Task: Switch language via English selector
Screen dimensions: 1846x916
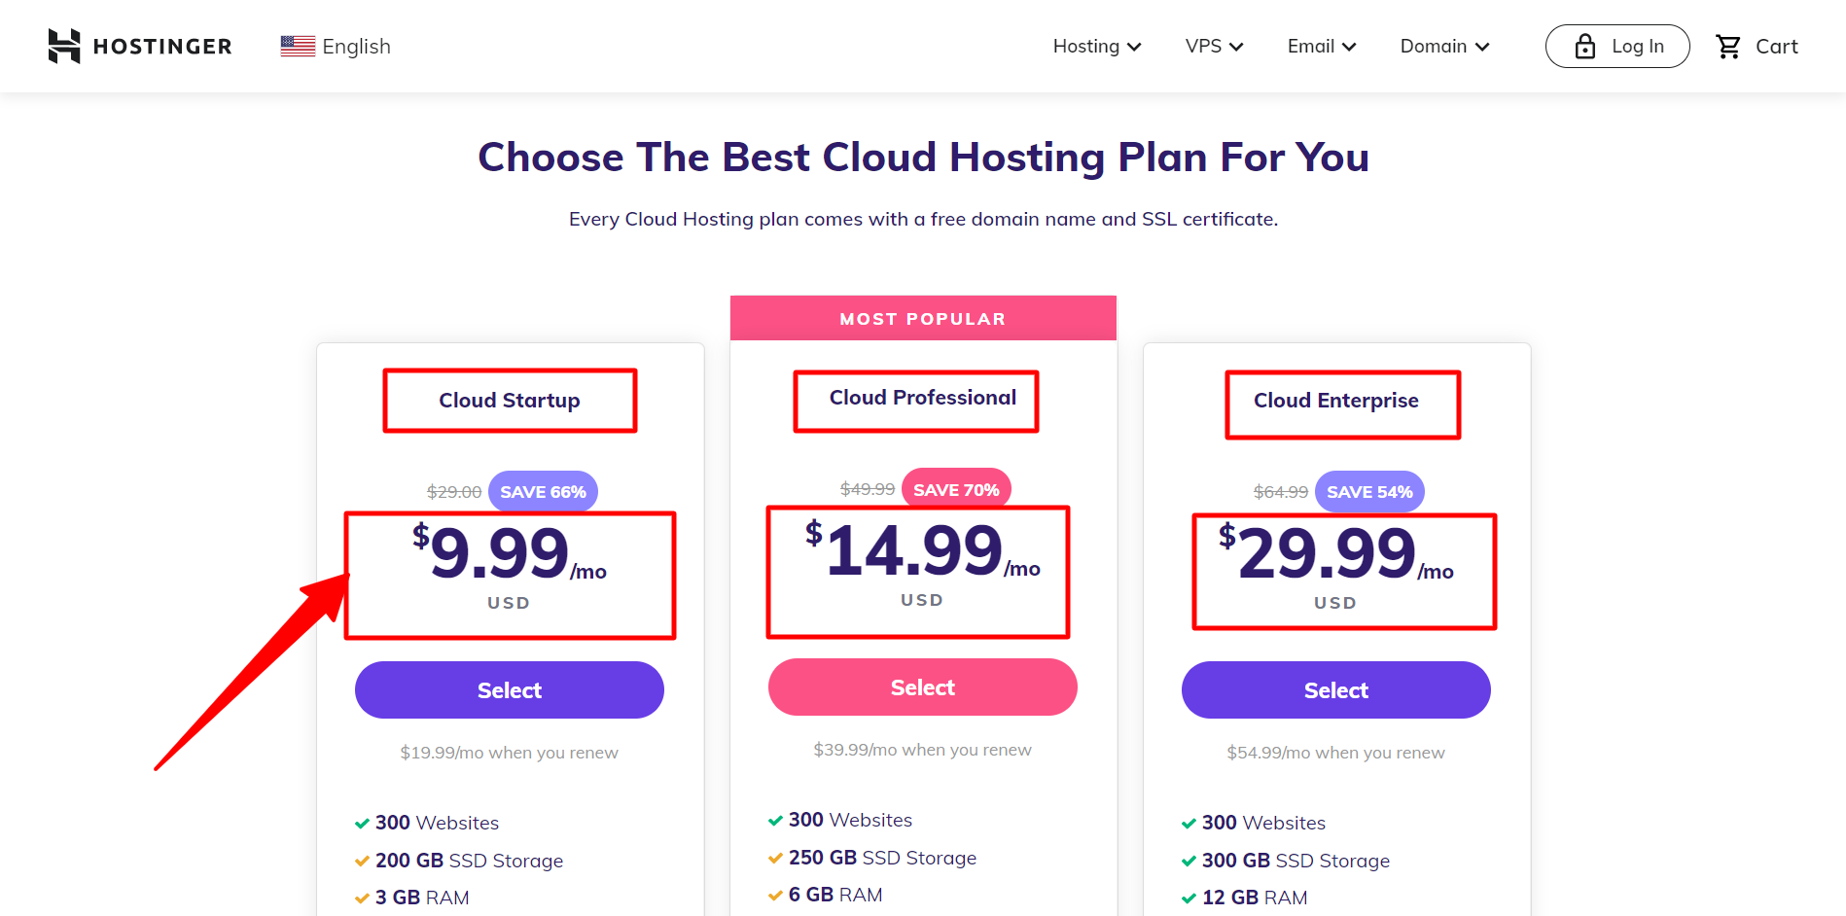Action: click(x=356, y=47)
